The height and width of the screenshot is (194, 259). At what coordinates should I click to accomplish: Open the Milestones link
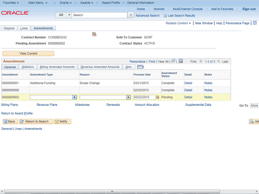(x=82, y=105)
